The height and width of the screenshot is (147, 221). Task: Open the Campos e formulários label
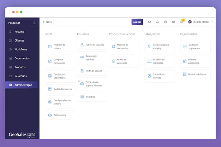(x=59, y=61)
